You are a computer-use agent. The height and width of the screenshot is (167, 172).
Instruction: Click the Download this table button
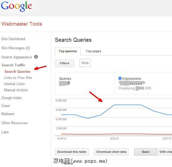pyautogui.click(x=72, y=152)
